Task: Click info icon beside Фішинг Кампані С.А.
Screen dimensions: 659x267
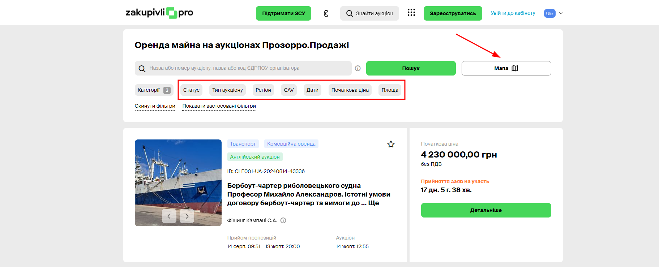Action: 283,220
